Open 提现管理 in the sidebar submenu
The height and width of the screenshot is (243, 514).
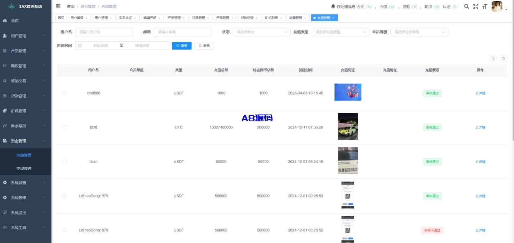coord(24,169)
